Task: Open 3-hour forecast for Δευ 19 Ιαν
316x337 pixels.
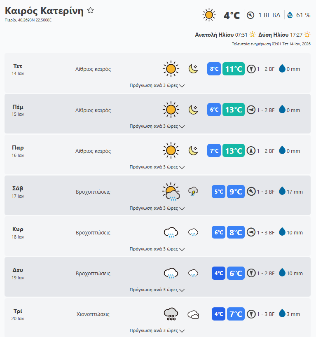Action: tap(157, 290)
